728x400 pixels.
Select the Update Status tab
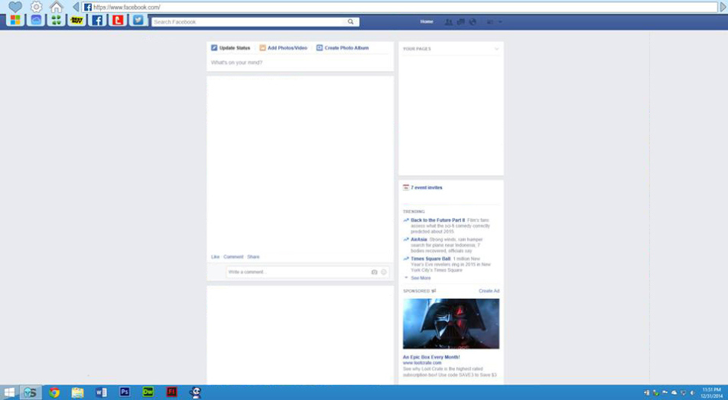[x=231, y=48]
